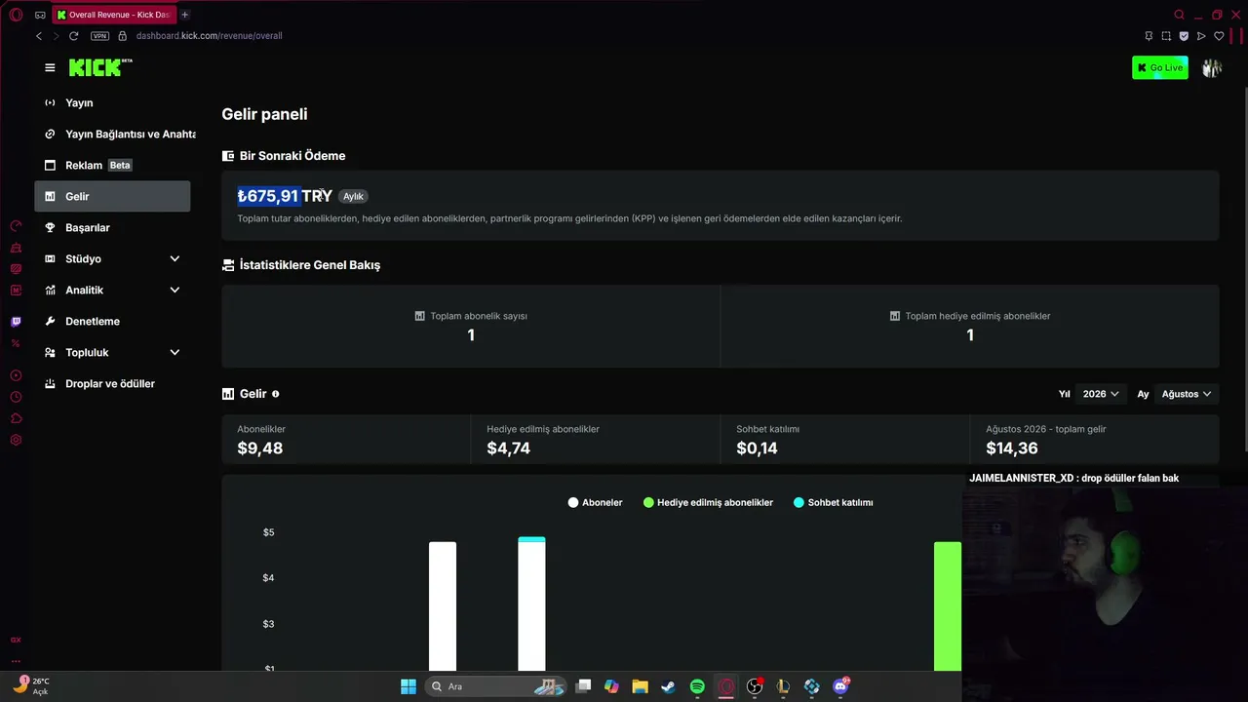The height and width of the screenshot is (702, 1248).
Task: Open the Twitch icon in Opera sidebar
Action: 16,322
